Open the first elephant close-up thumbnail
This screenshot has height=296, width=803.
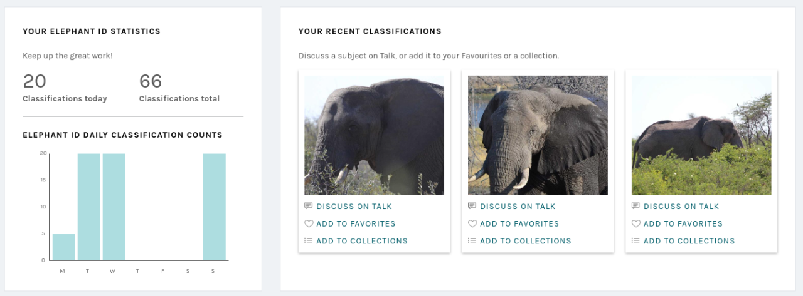[374, 135]
